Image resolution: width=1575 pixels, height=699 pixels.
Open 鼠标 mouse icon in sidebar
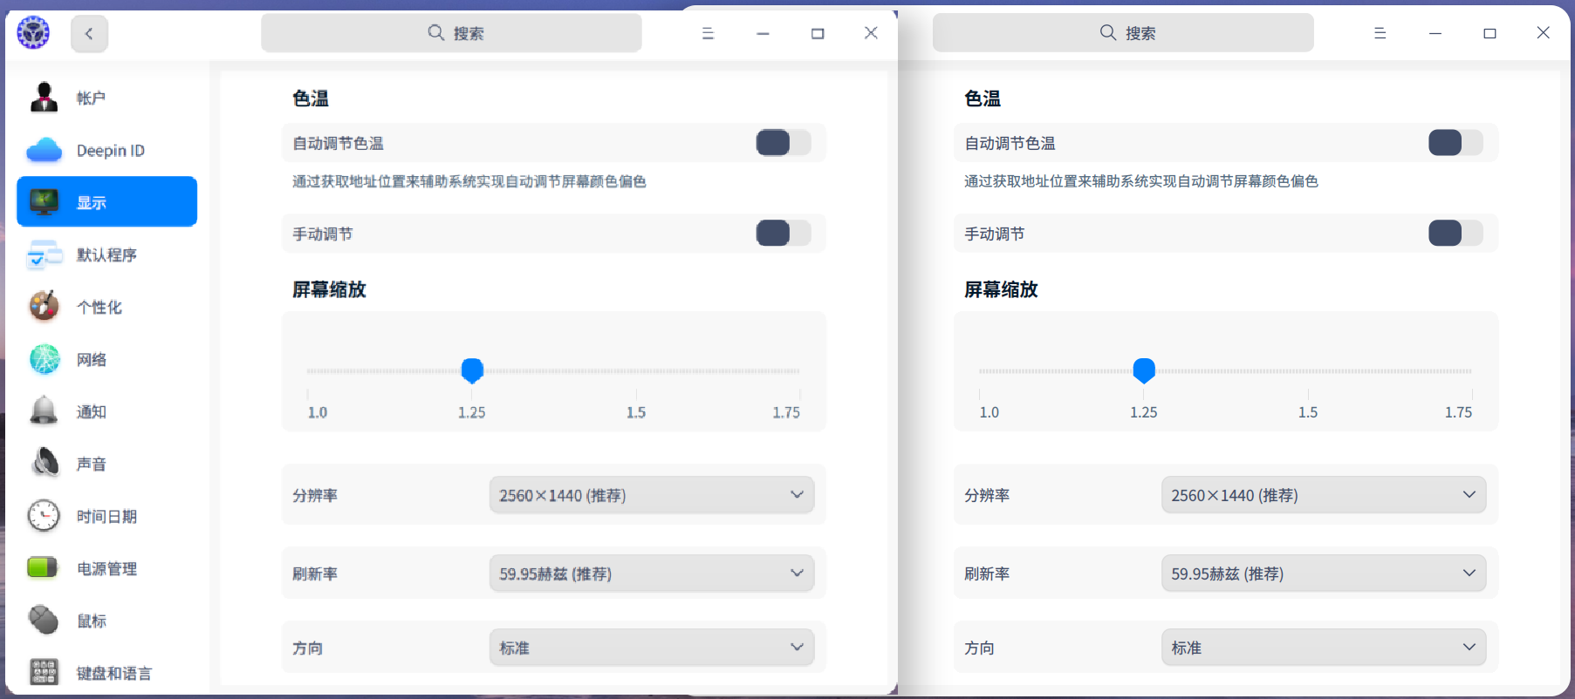point(44,621)
